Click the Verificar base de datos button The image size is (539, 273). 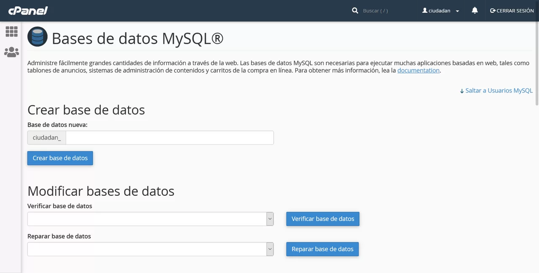(x=323, y=219)
